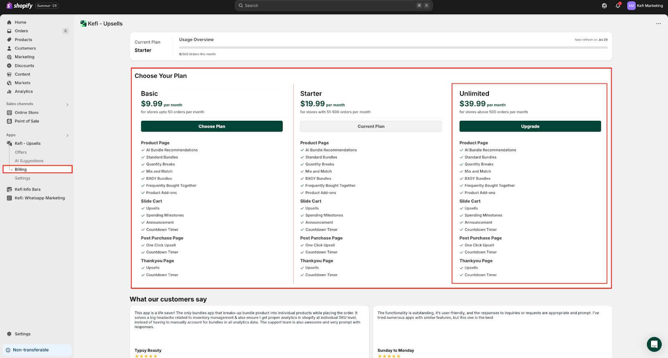Click the Shopify logo in top bar
The height and width of the screenshot is (358, 668).
coord(19,6)
